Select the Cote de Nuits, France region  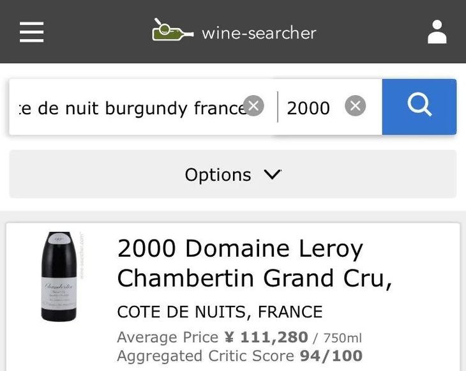tap(220, 312)
